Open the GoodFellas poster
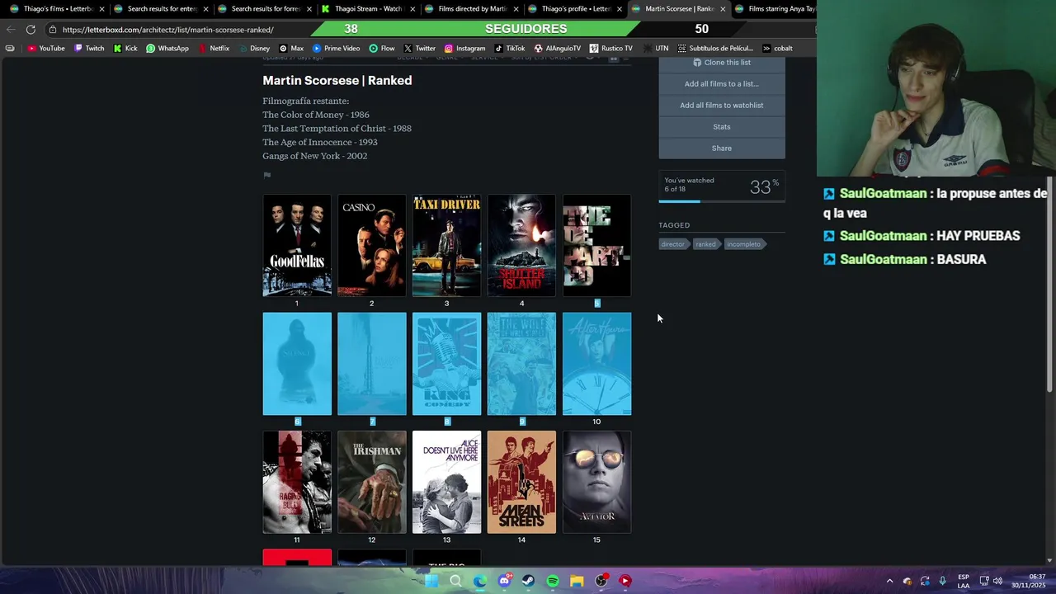1056x594 pixels. pyautogui.click(x=297, y=245)
